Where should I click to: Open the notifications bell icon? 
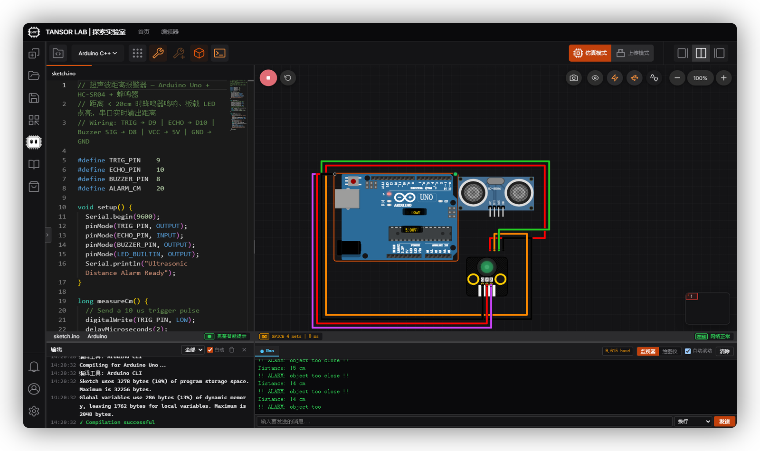point(34,366)
